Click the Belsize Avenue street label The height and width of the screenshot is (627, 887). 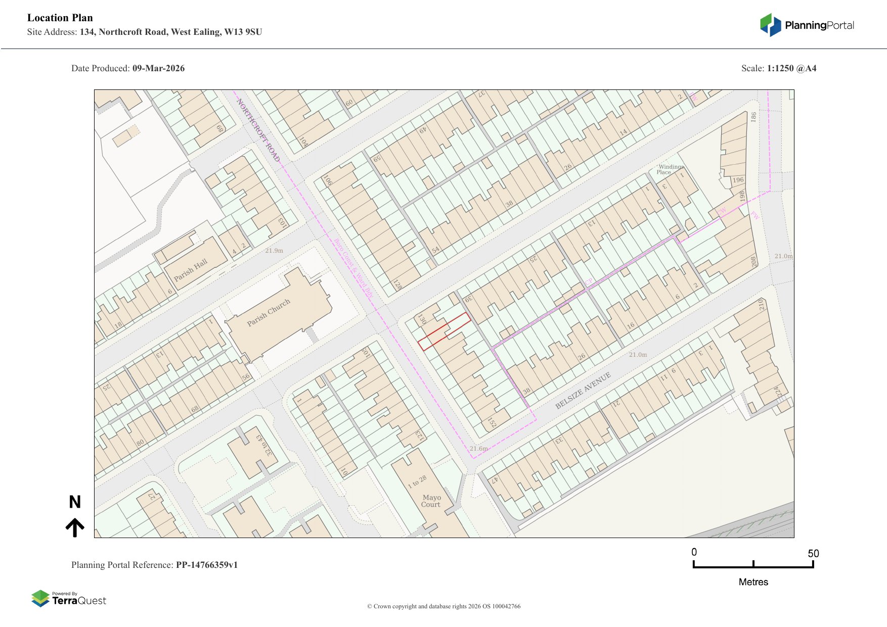(583, 391)
